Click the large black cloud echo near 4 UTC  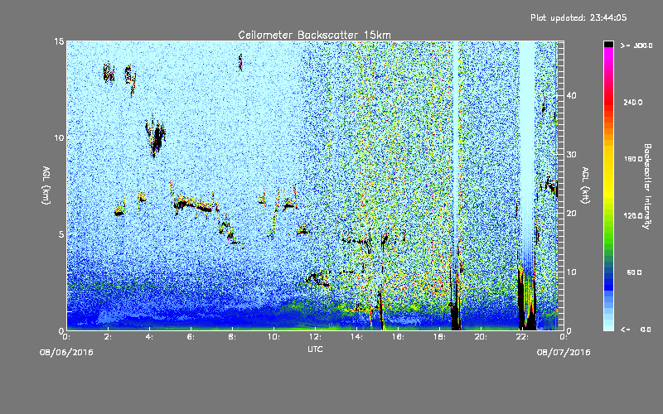pyautogui.click(x=157, y=137)
